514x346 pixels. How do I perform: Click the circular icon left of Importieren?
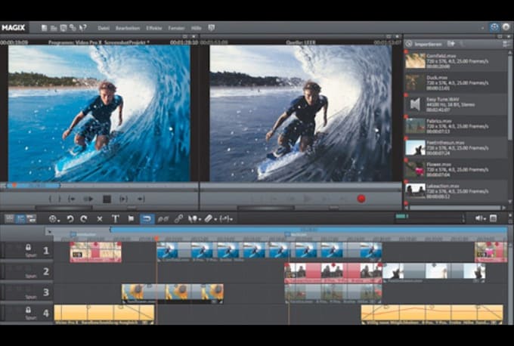409,44
